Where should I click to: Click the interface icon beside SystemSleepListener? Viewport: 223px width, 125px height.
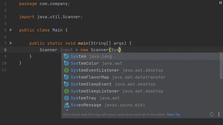pyautogui.click(x=67, y=91)
